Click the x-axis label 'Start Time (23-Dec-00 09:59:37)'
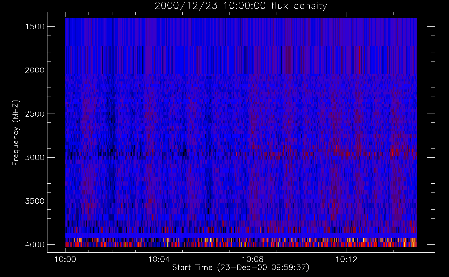The image size is (449, 277). tap(241, 268)
